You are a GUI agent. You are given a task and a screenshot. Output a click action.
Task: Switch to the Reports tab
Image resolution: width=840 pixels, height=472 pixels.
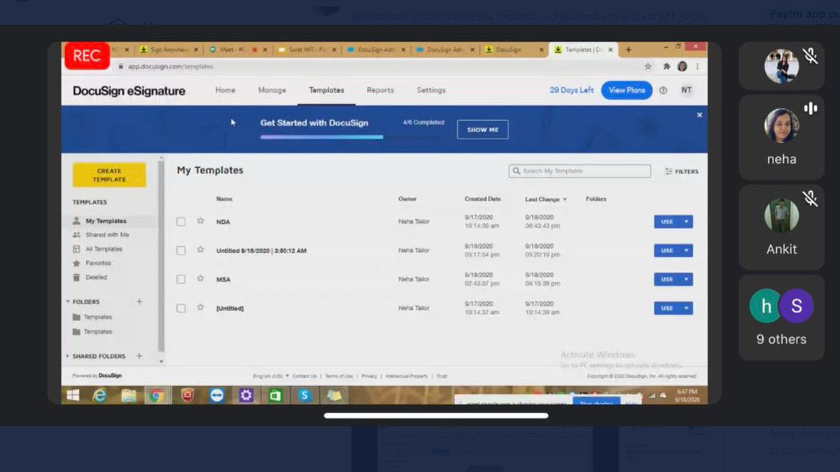coord(380,90)
